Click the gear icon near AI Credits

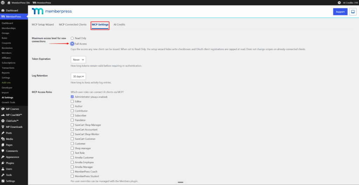pos(339,3)
